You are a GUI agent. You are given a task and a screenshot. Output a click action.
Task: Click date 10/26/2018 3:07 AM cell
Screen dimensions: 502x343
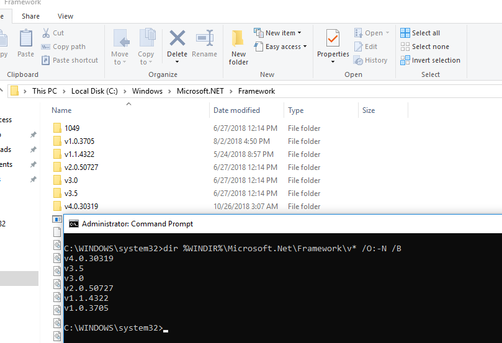pyautogui.click(x=246, y=207)
